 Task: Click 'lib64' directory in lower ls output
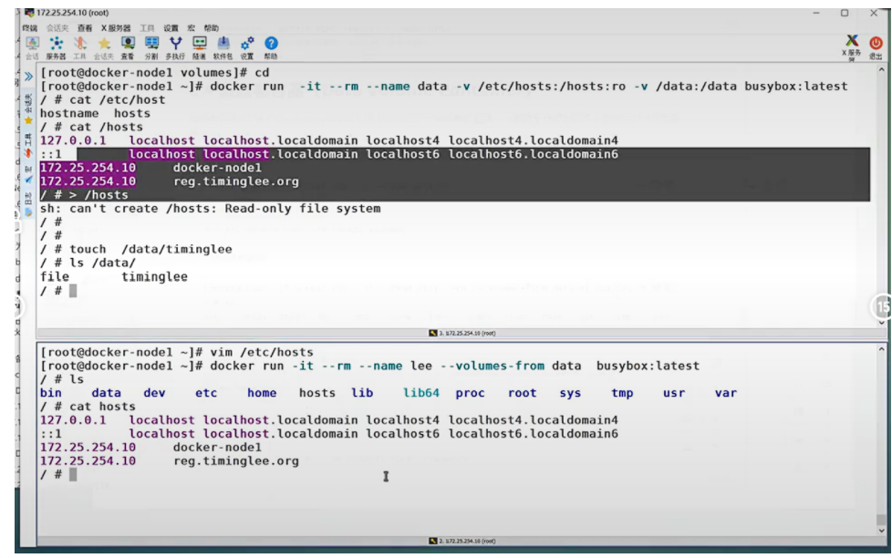(x=421, y=393)
